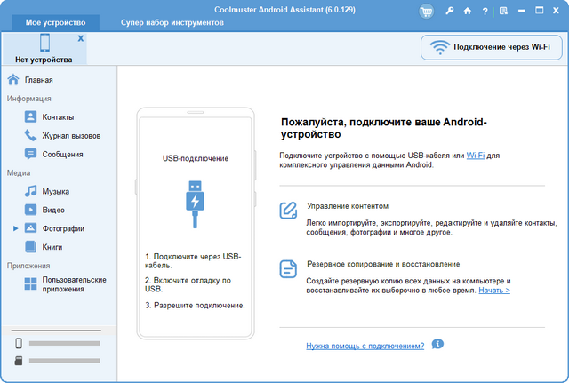Click the Музыка note icon
This screenshot has width=569, height=383.
tap(30, 191)
